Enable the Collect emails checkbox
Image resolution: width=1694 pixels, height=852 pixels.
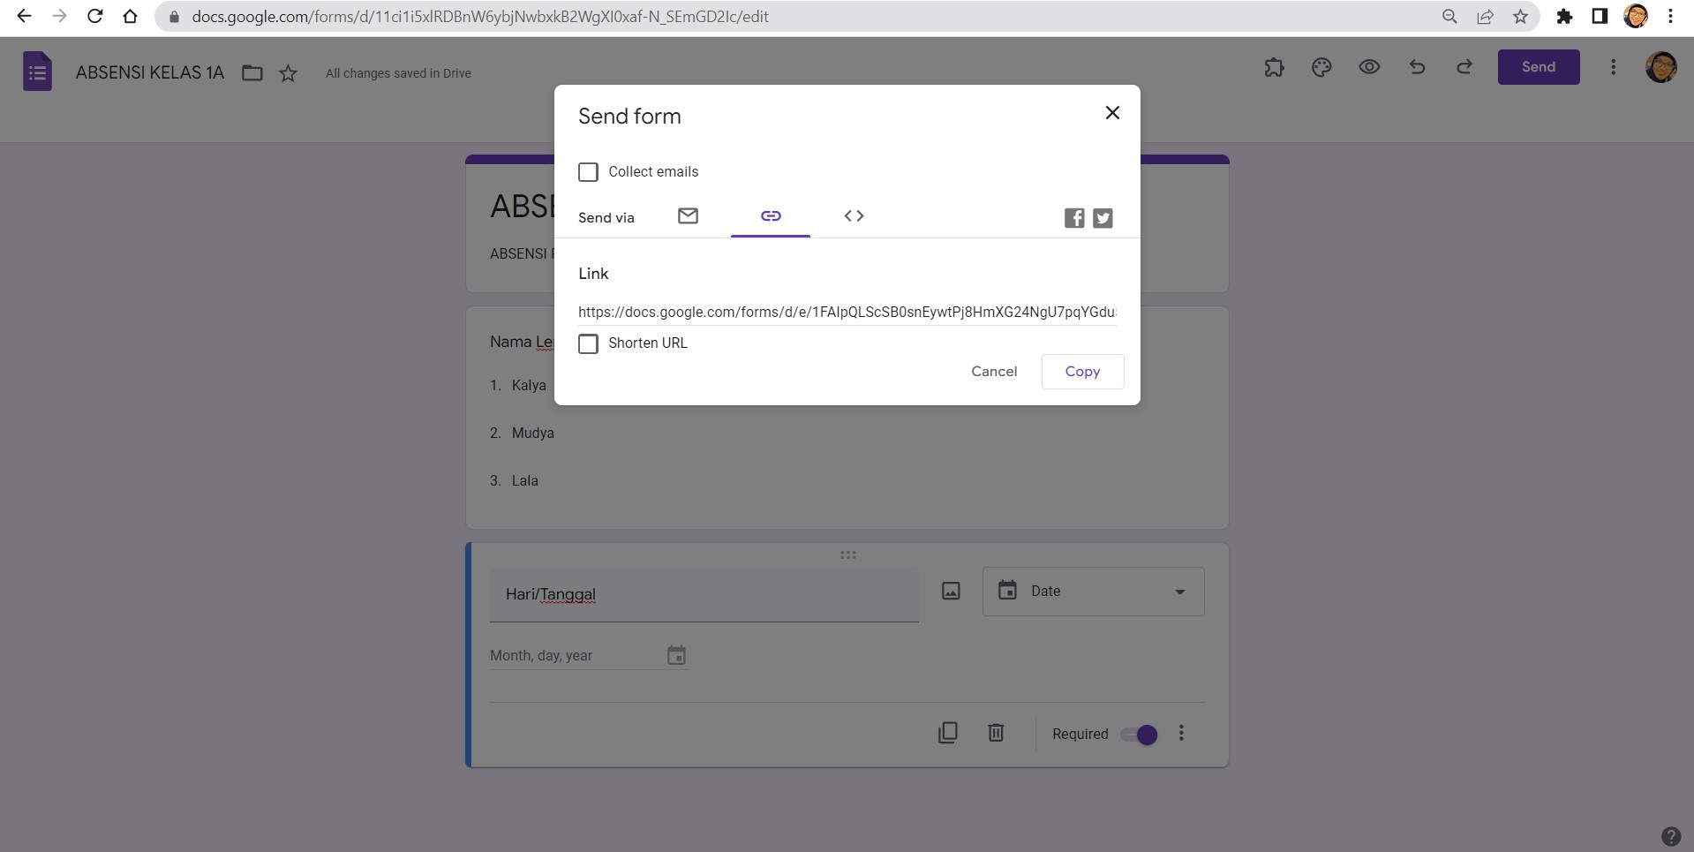click(x=588, y=172)
